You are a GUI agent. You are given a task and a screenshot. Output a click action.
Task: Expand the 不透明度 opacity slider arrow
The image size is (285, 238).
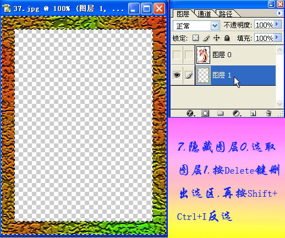click(277, 24)
